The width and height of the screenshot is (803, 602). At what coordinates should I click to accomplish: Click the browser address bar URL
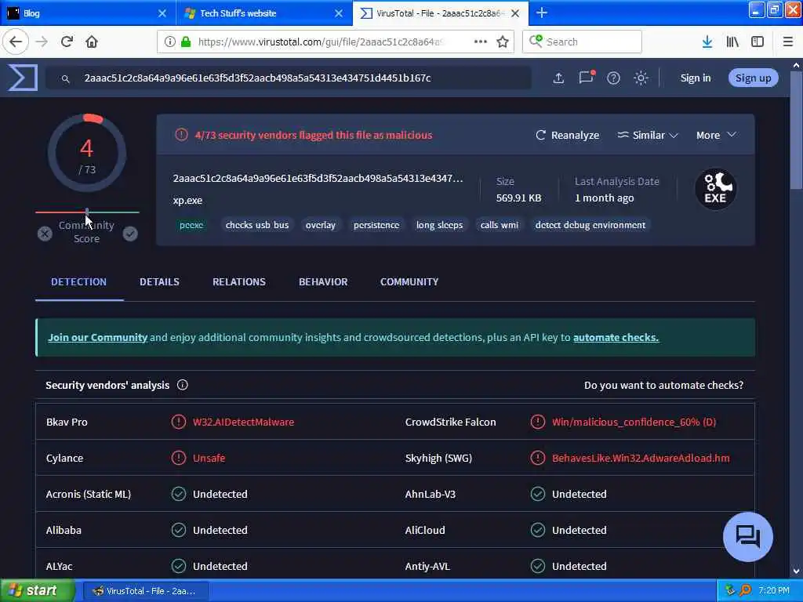(x=321, y=42)
